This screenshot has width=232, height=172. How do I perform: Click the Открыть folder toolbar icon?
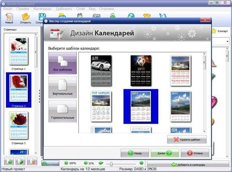(25, 19)
